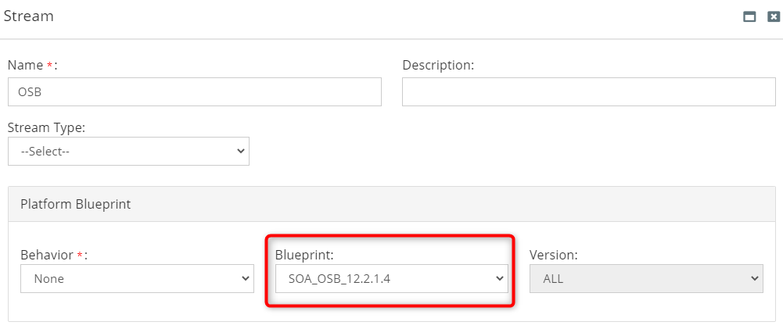Image resolution: width=783 pixels, height=329 pixels.
Task: Expand Blueprint list via its chevron arrow
Action: pyautogui.click(x=500, y=278)
